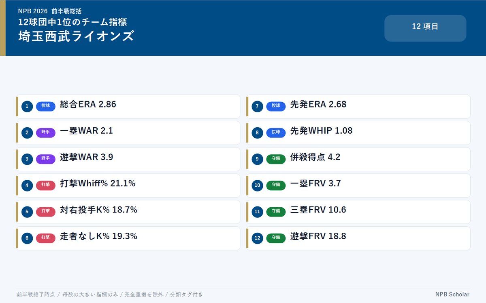The height and width of the screenshot is (303, 486).
Task: Select the 打撃Whiff% 21.1% card
Action: pyautogui.click(x=128, y=186)
